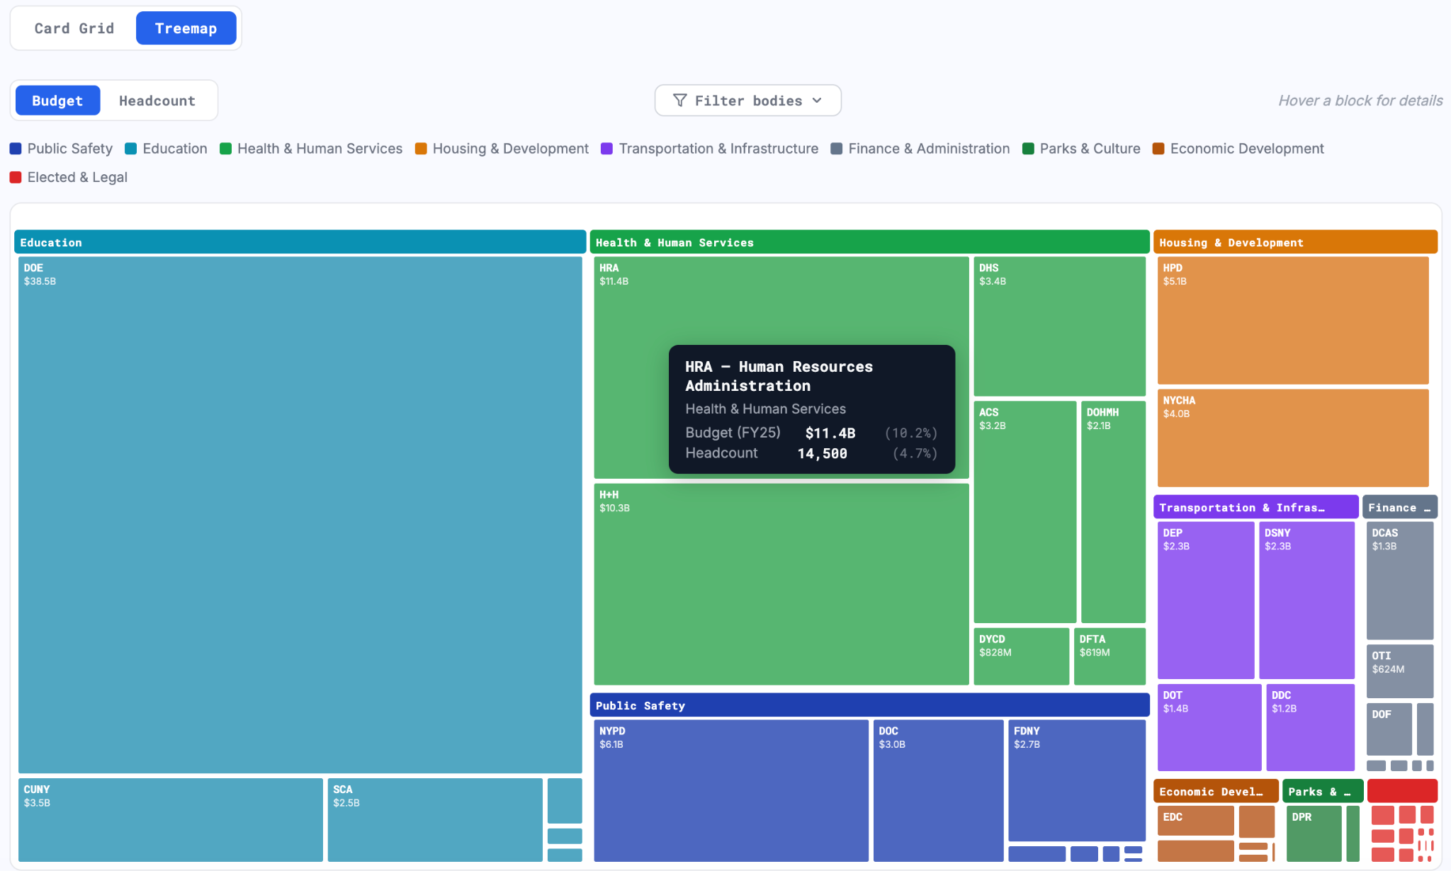Click the funnel filter icon

coord(679,101)
